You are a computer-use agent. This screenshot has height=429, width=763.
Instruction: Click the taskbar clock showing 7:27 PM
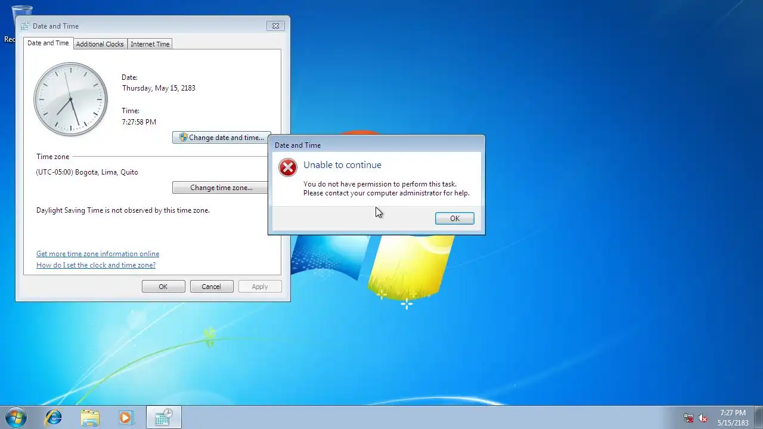(x=733, y=417)
